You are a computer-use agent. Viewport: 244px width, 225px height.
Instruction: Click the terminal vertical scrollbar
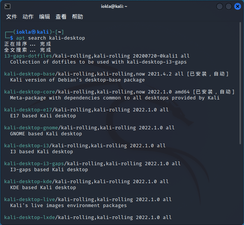click(240, 83)
